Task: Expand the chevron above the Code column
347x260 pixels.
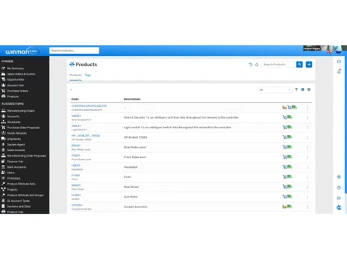Action: point(71,89)
